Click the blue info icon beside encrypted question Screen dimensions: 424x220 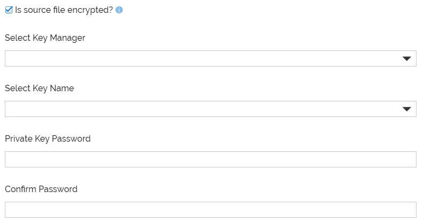(x=119, y=10)
